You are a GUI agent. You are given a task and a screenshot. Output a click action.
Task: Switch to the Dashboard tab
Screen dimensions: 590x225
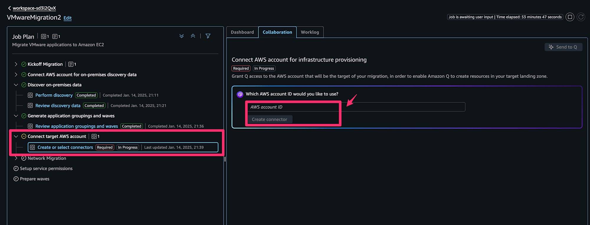coord(242,32)
